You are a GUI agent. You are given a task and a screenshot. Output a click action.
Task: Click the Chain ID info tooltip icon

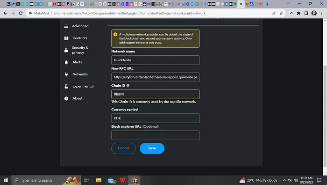[128, 85]
